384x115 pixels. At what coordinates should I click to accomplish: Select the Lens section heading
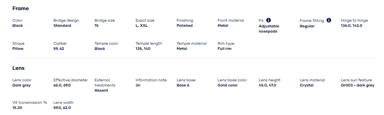(18, 68)
